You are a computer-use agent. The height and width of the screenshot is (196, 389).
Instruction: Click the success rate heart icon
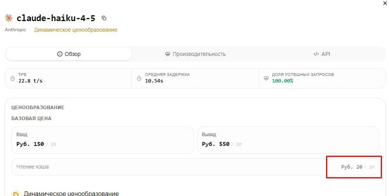coord(266,78)
